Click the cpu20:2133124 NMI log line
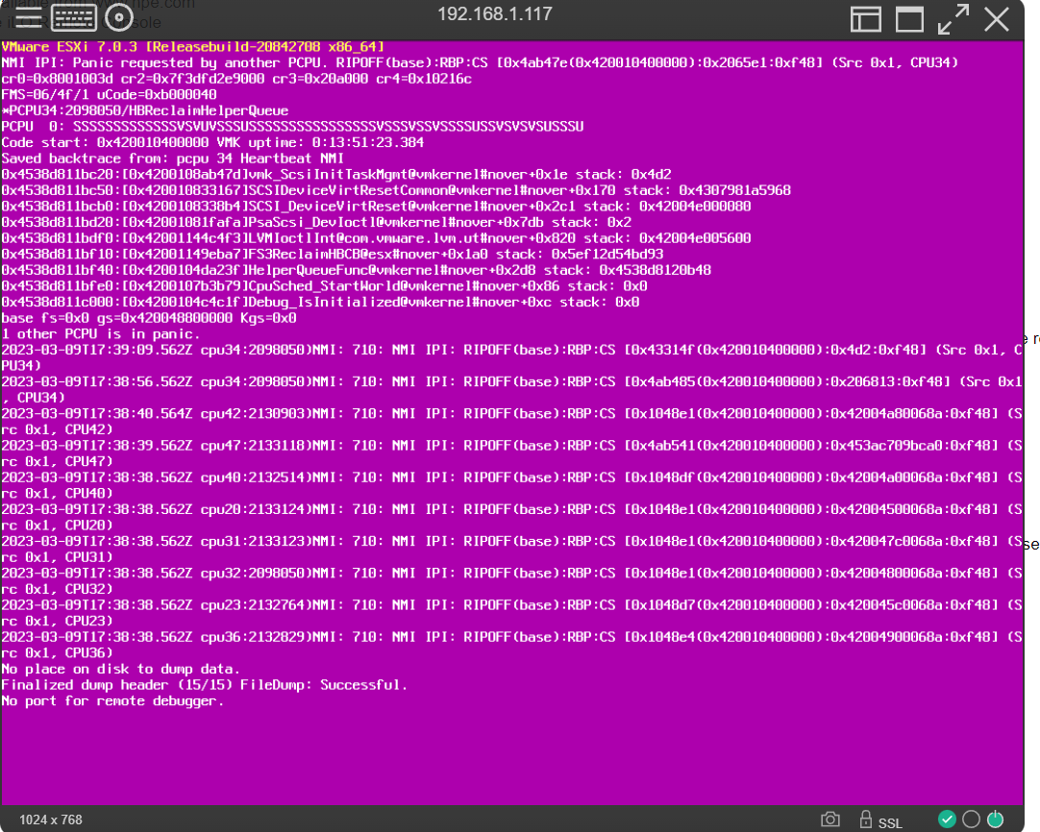Screen dimensions: 1040x832 [512, 517]
